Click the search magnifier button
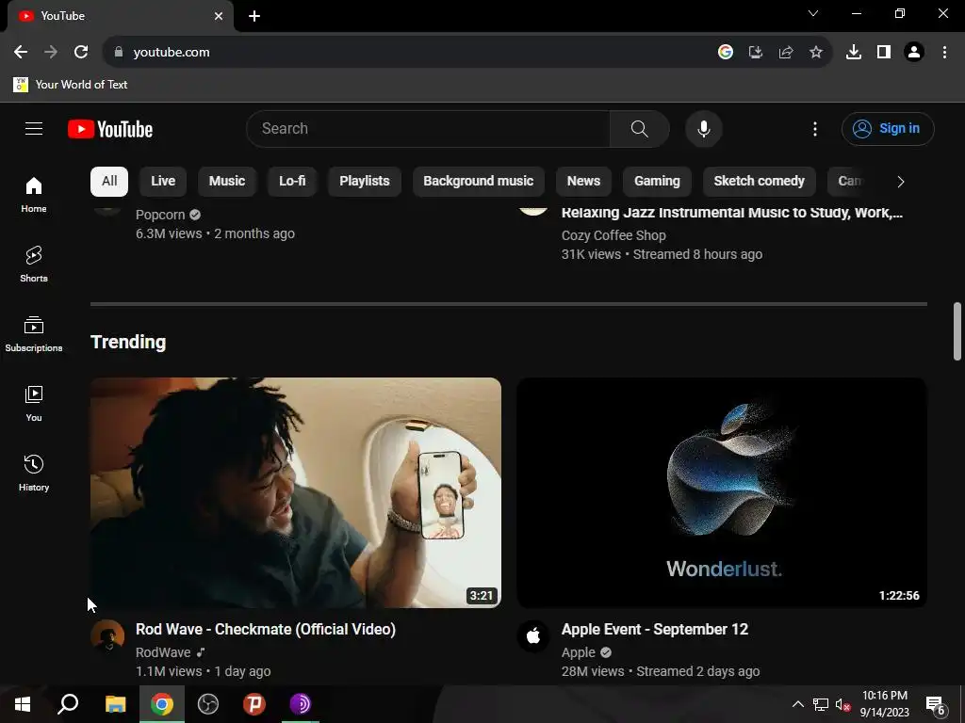 (x=640, y=128)
